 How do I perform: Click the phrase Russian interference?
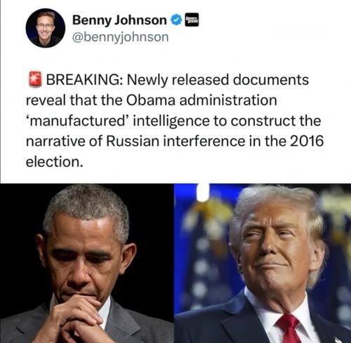click(175, 141)
